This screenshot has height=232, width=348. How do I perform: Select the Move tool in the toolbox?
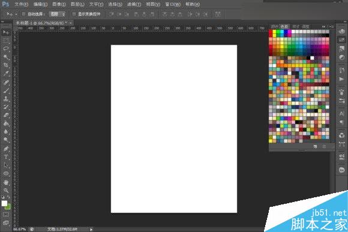[x=6, y=32]
